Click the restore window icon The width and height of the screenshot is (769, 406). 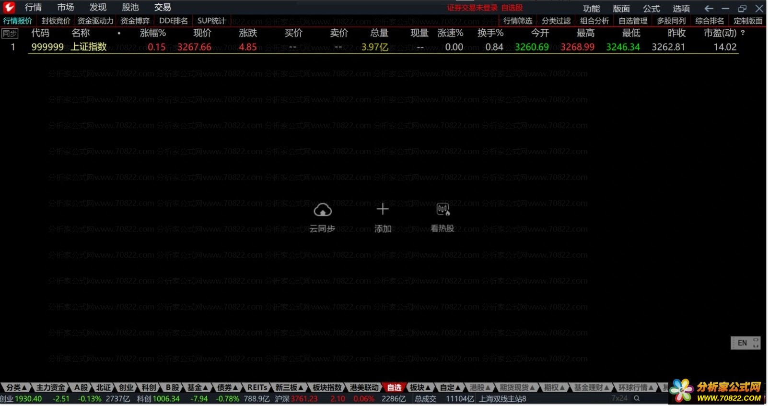(x=742, y=8)
